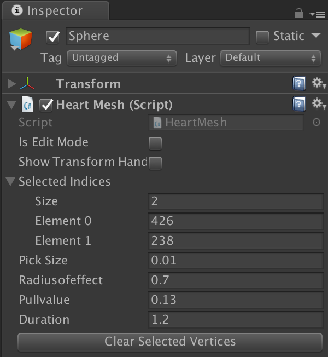This screenshot has width=328, height=357.
Task: Click the Inspector lock icon
Action: (x=298, y=12)
